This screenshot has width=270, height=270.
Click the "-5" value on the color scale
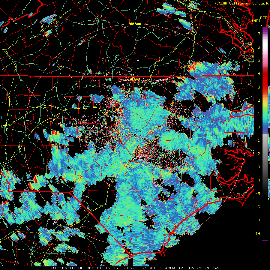click(258, 194)
